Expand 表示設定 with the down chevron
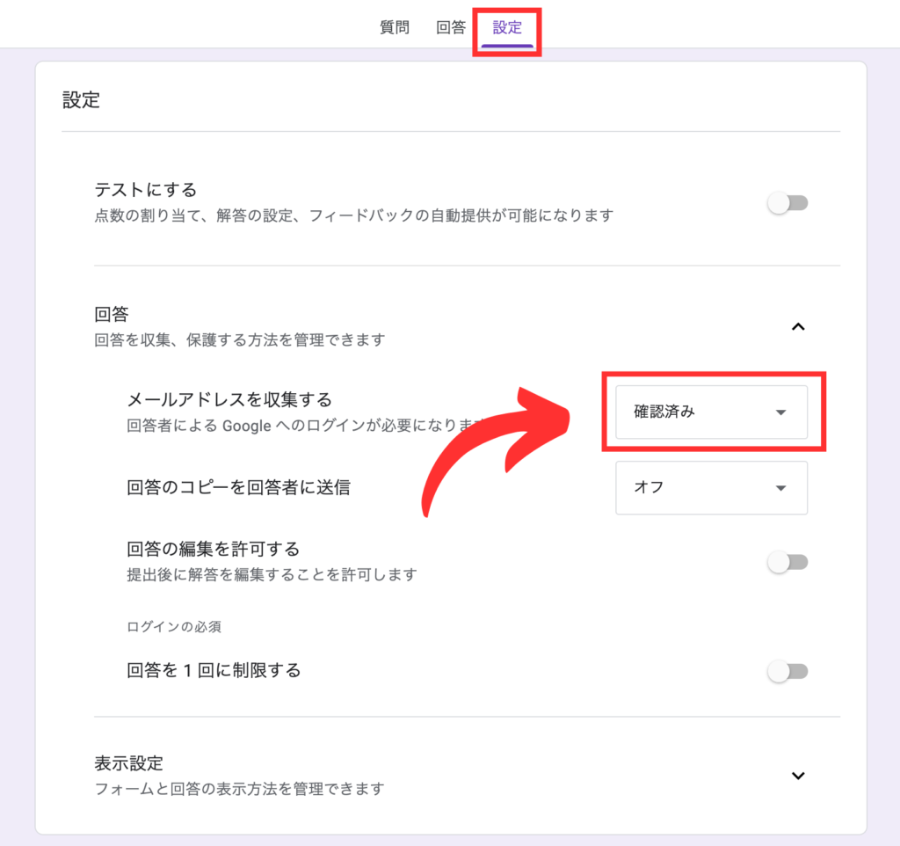 tap(798, 776)
